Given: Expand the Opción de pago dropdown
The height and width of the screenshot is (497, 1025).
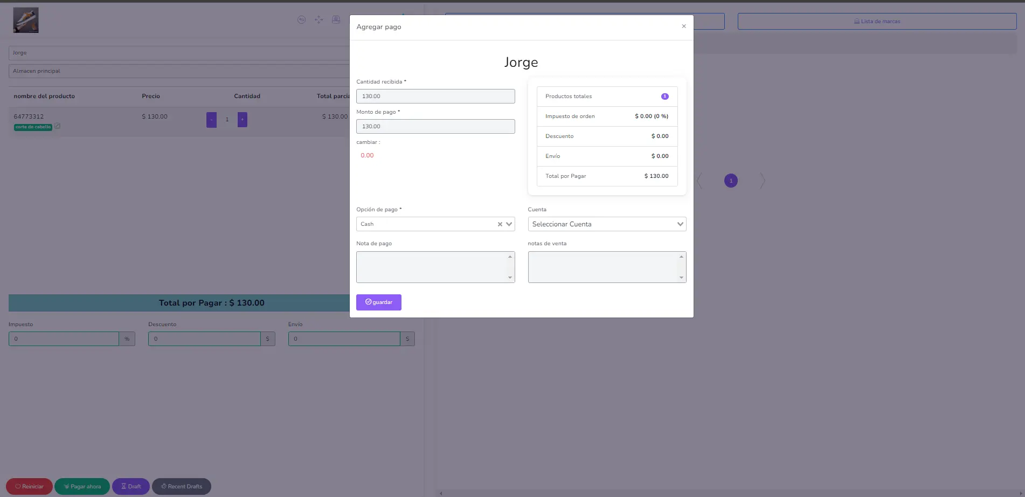Looking at the screenshot, I should [509, 224].
